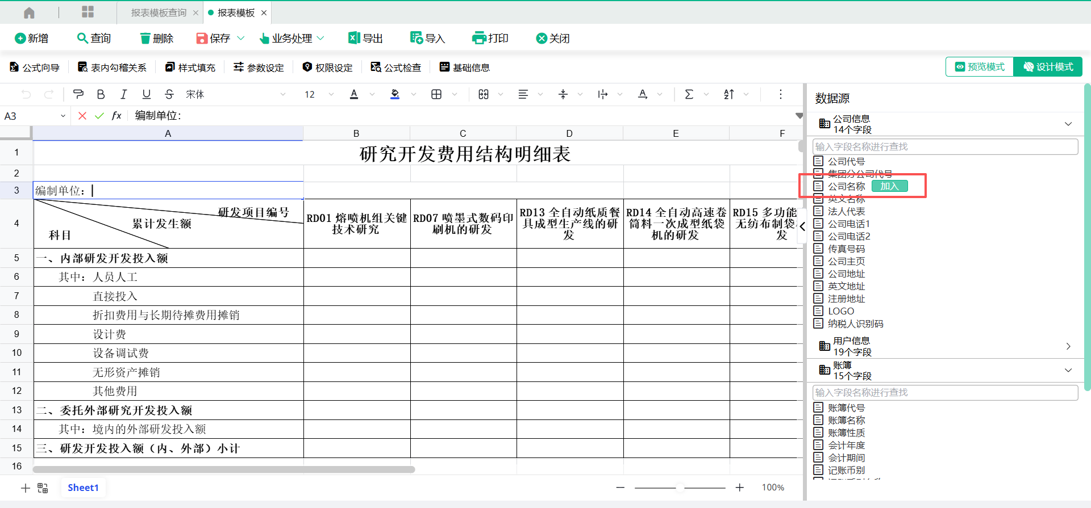Open the cell borders tool
The width and height of the screenshot is (1091, 508).
coord(436,94)
